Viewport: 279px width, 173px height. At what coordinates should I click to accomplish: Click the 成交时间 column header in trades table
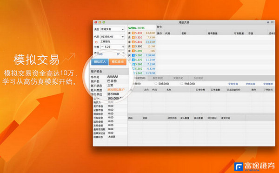coord(226,118)
